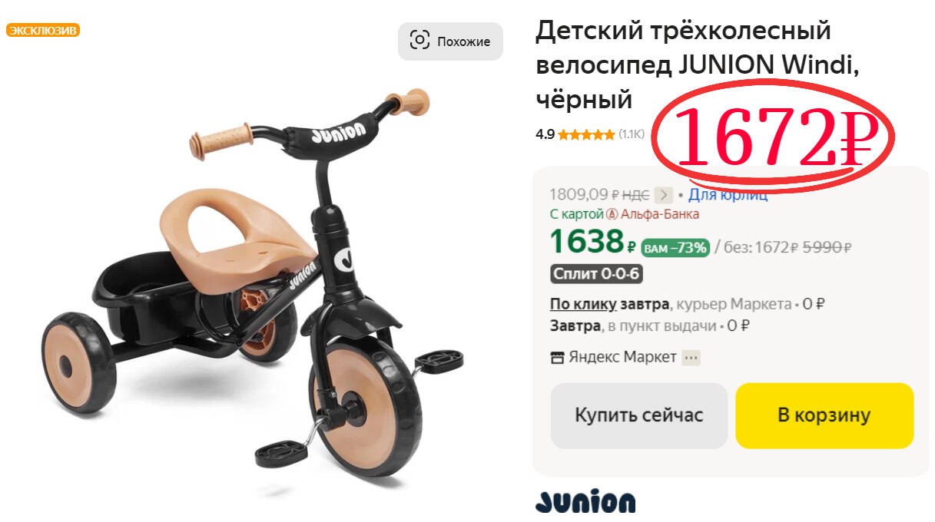Open the По клику завтра delivery details

click(610, 304)
